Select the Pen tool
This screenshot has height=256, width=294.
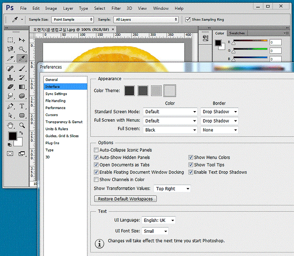(10, 106)
